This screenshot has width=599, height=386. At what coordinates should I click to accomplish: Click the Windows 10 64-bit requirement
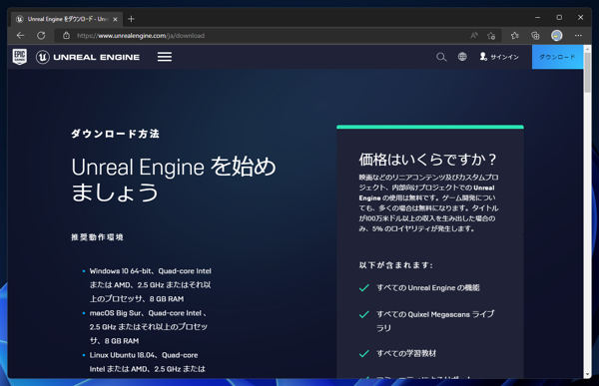point(150,285)
